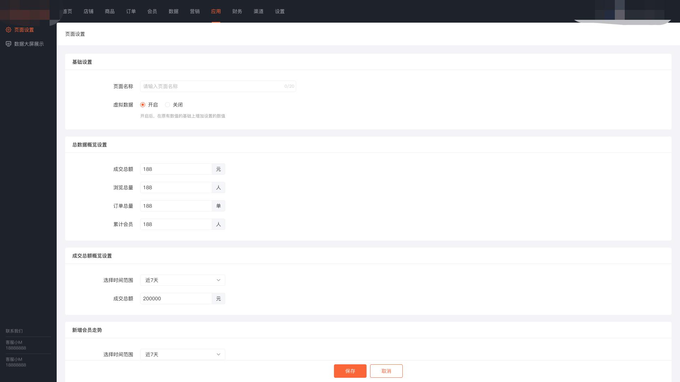Go to the 首页 navigation item
This screenshot has height=382, width=680.
(x=67, y=11)
